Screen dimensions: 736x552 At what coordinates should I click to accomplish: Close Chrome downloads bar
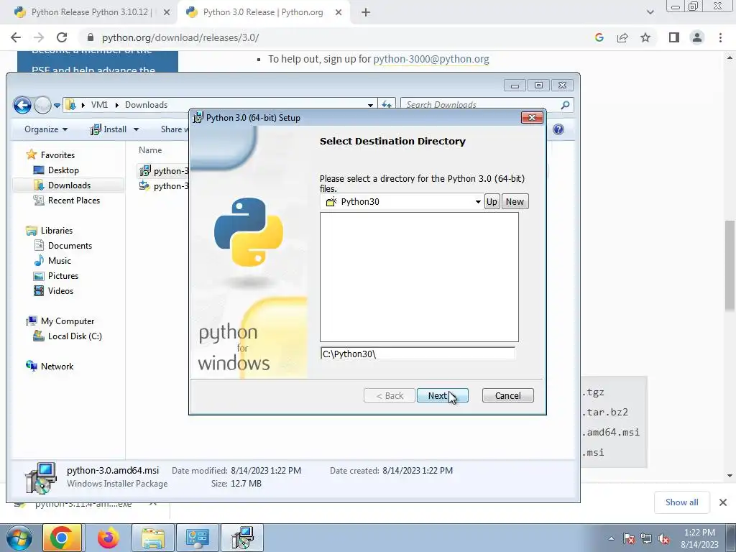click(x=723, y=502)
